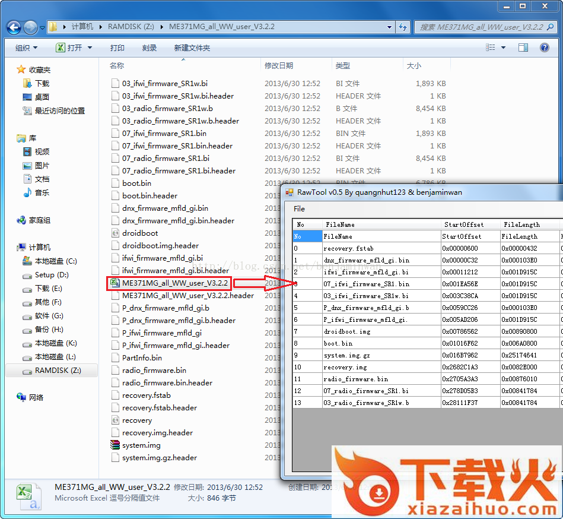Open the File menu in RawTool
This screenshot has width=563, height=519.
pyautogui.click(x=300, y=209)
